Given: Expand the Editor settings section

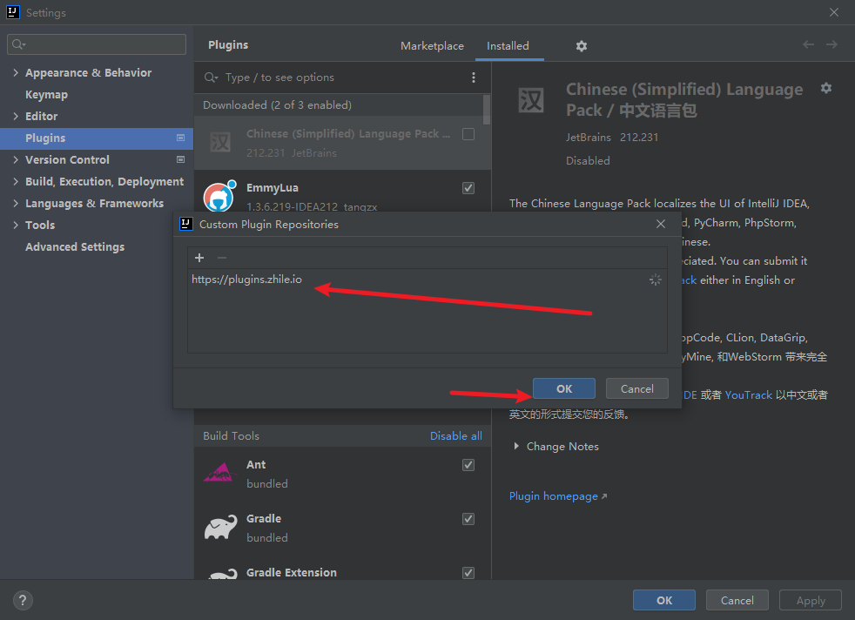Looking at the screenshot, I should (x=16, y=116).
